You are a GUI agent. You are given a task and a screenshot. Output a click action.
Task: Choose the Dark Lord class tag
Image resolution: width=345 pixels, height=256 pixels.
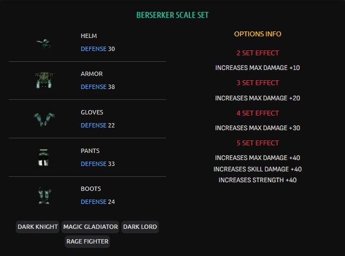pos(140,227)
